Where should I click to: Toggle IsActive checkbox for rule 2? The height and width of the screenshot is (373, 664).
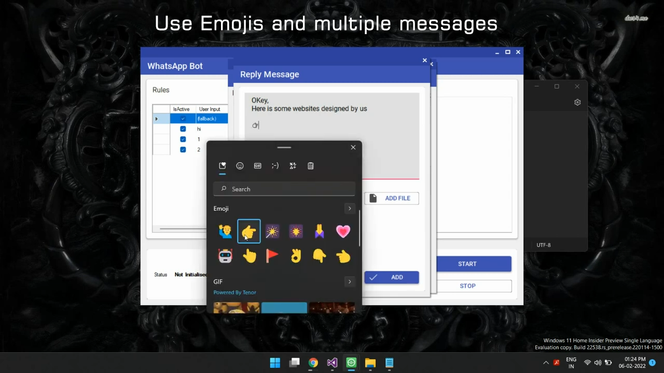pyautogui.click(x=183, y=150)
